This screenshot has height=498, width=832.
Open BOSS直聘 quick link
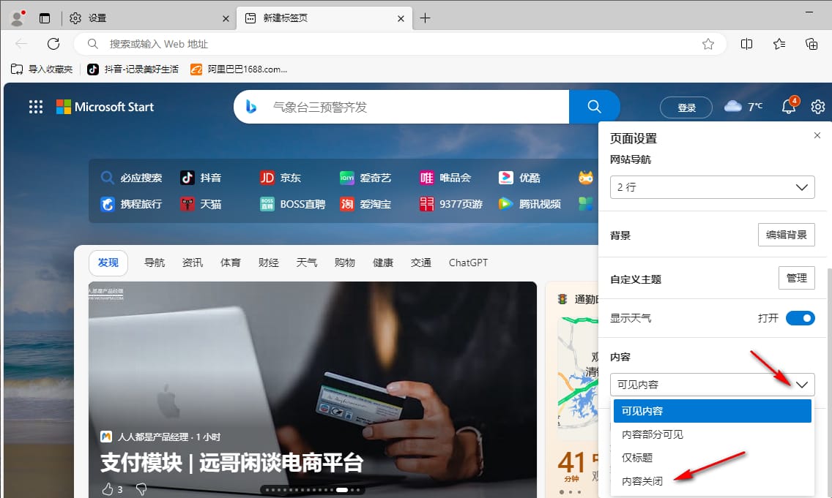(x=292, y=204)
